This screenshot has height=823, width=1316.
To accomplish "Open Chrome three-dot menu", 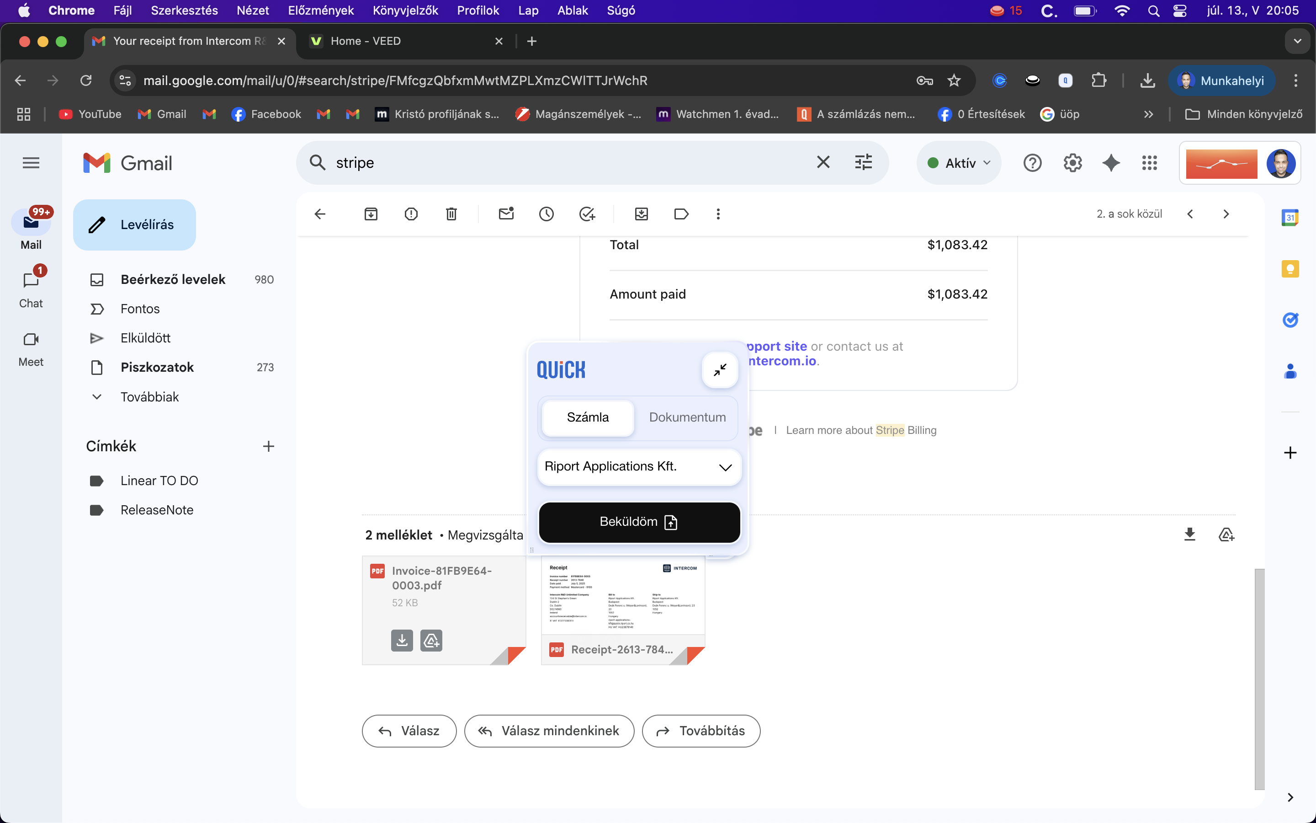I will 1296,80.
